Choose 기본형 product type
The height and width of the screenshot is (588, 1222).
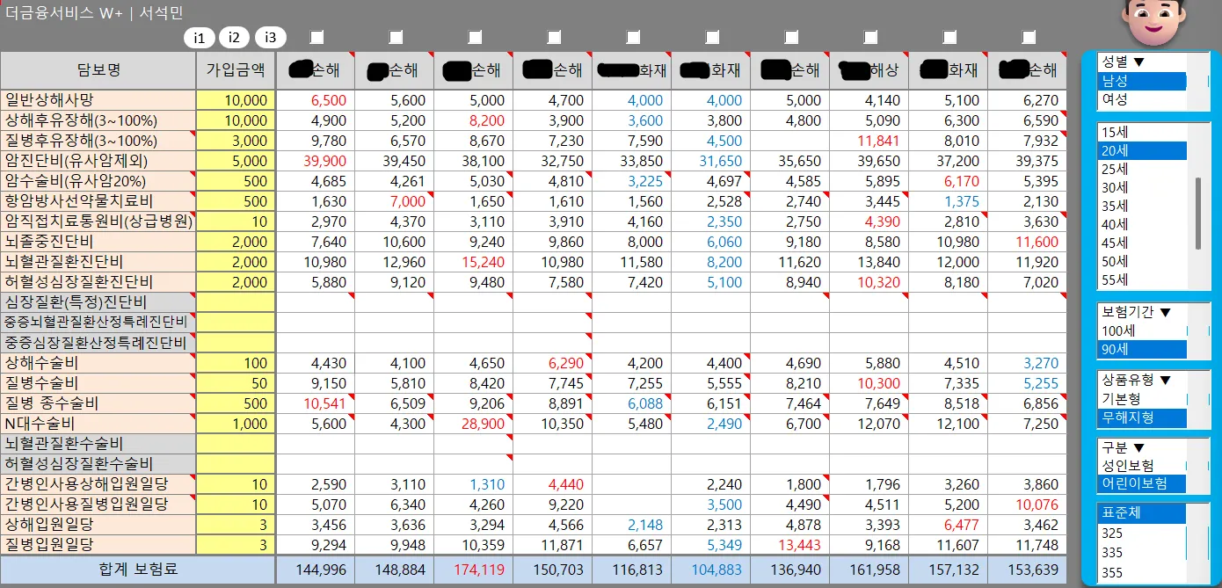pyautogui.click(x=1141, y=399)
